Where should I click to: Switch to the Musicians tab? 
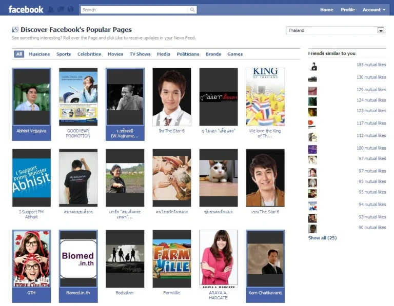tap(39, 54)
